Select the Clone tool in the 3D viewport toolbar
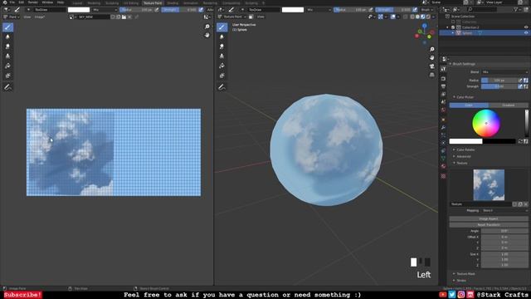This screenshot has width=531, height=299. [222, 56]
